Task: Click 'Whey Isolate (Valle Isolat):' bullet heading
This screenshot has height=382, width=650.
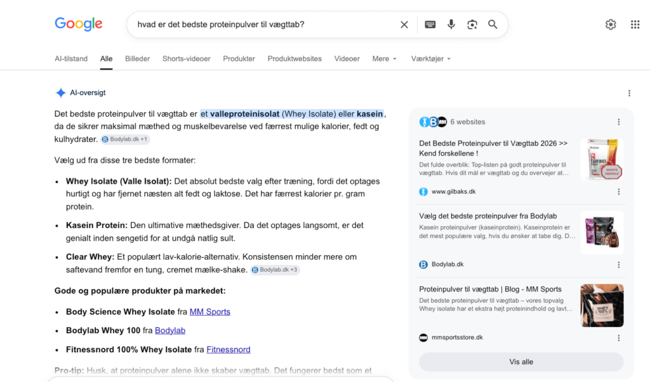Action: tap(119, 181)
